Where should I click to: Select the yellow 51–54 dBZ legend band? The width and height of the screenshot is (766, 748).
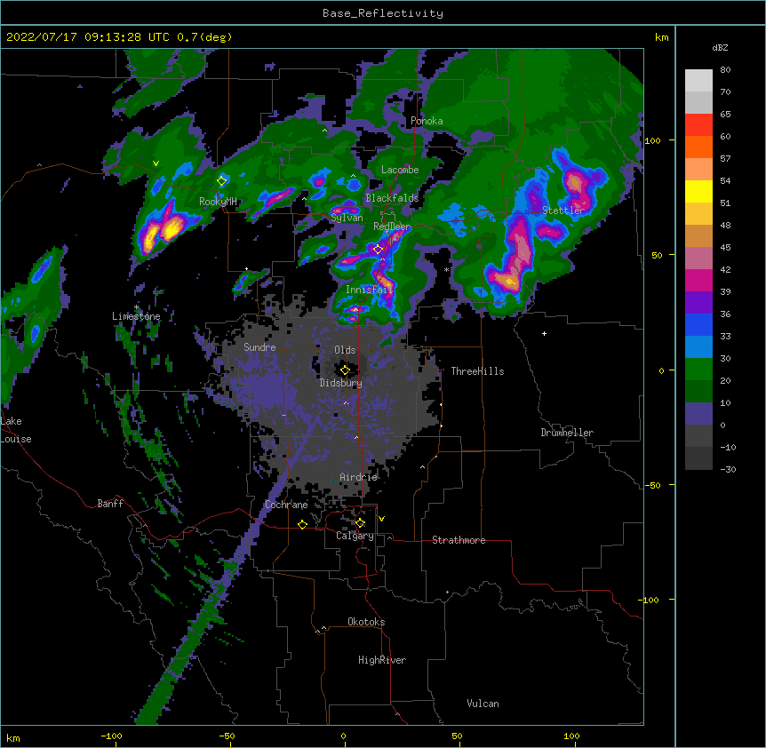pyautogui.click(x=698, y=191)
